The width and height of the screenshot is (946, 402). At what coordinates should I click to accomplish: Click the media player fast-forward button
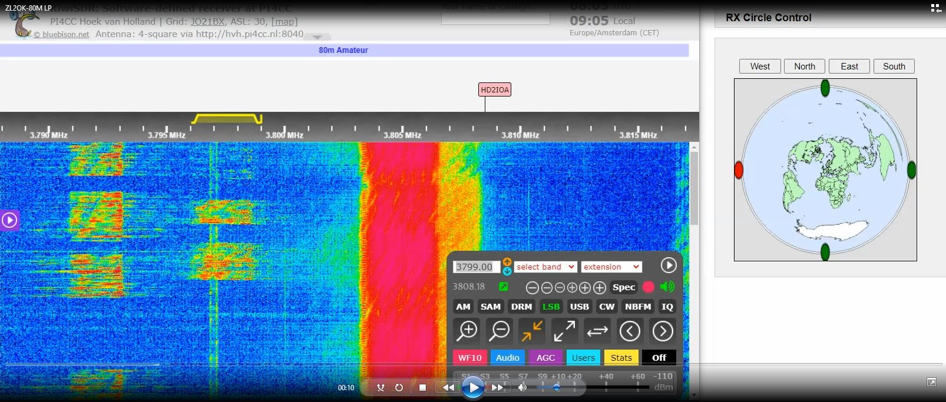(x=498, y=387)
